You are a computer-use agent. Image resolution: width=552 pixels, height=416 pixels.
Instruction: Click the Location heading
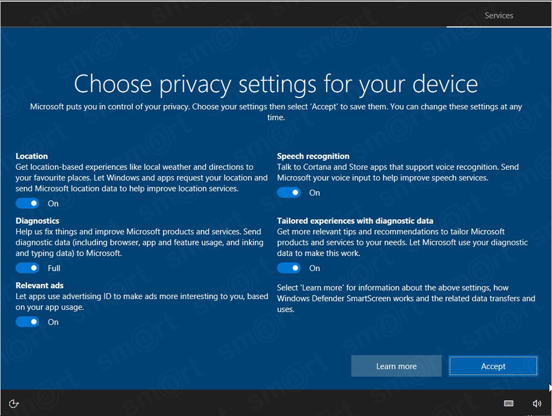click(x=32, y=156)
